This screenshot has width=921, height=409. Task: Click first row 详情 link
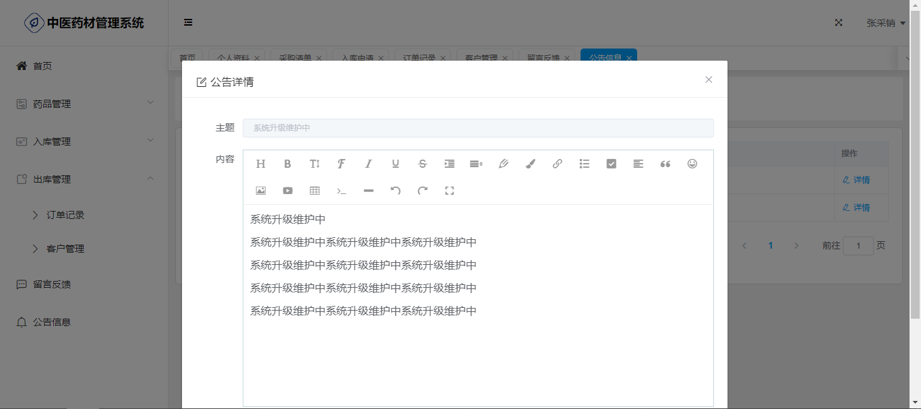[x=856, y=180]
